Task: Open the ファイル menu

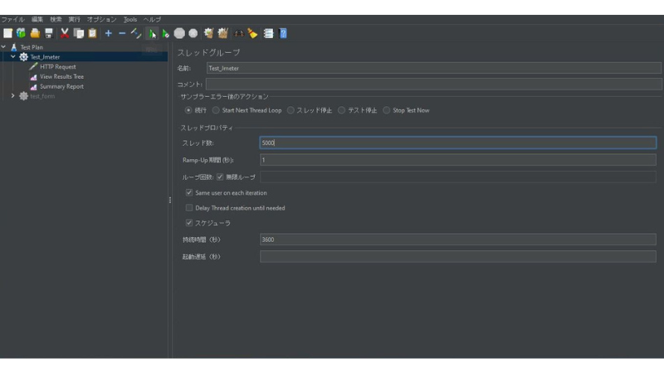Action: 12,19
